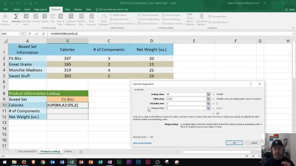This screenshot has height=166, width=296.
Task: Open the 'Help on this function' link
Action: tap(142, 143)
